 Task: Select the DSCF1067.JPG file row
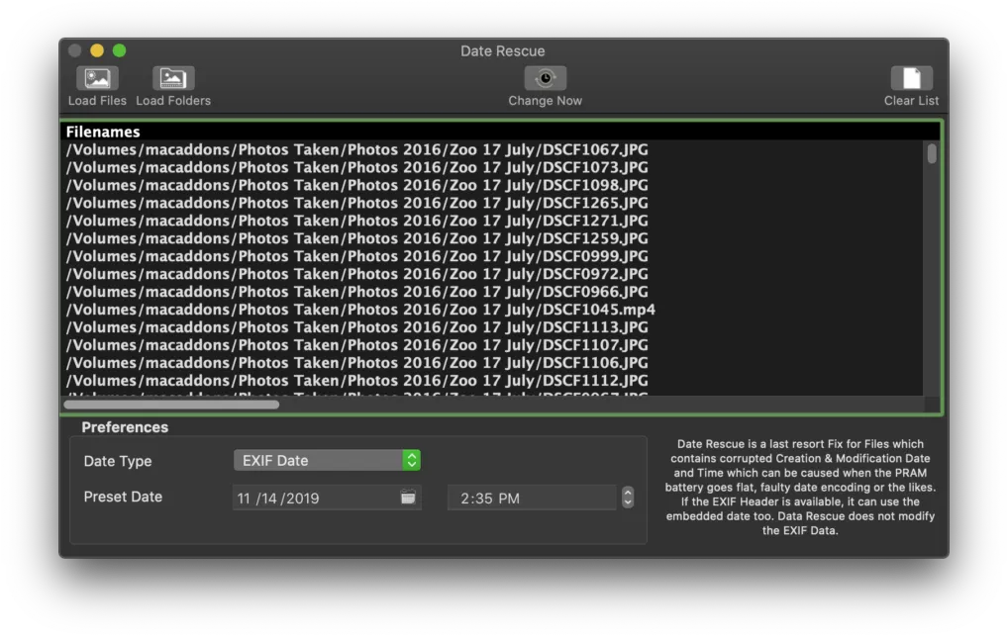[493, 149]
